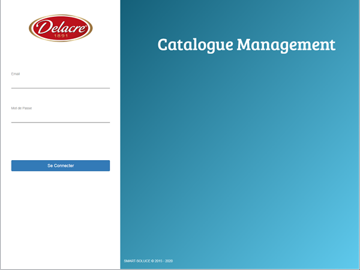
Task: Click the right edge of Se Connecter button
Action: click(x=107, y=166)
